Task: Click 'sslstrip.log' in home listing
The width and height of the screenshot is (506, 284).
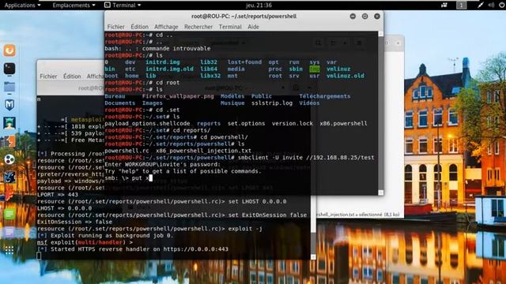Action: coord(272,103)
